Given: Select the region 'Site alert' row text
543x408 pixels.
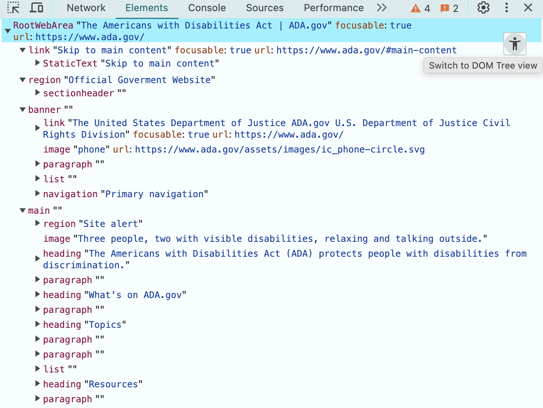Looking at the screenshot, I should click(x=93, y=224).
